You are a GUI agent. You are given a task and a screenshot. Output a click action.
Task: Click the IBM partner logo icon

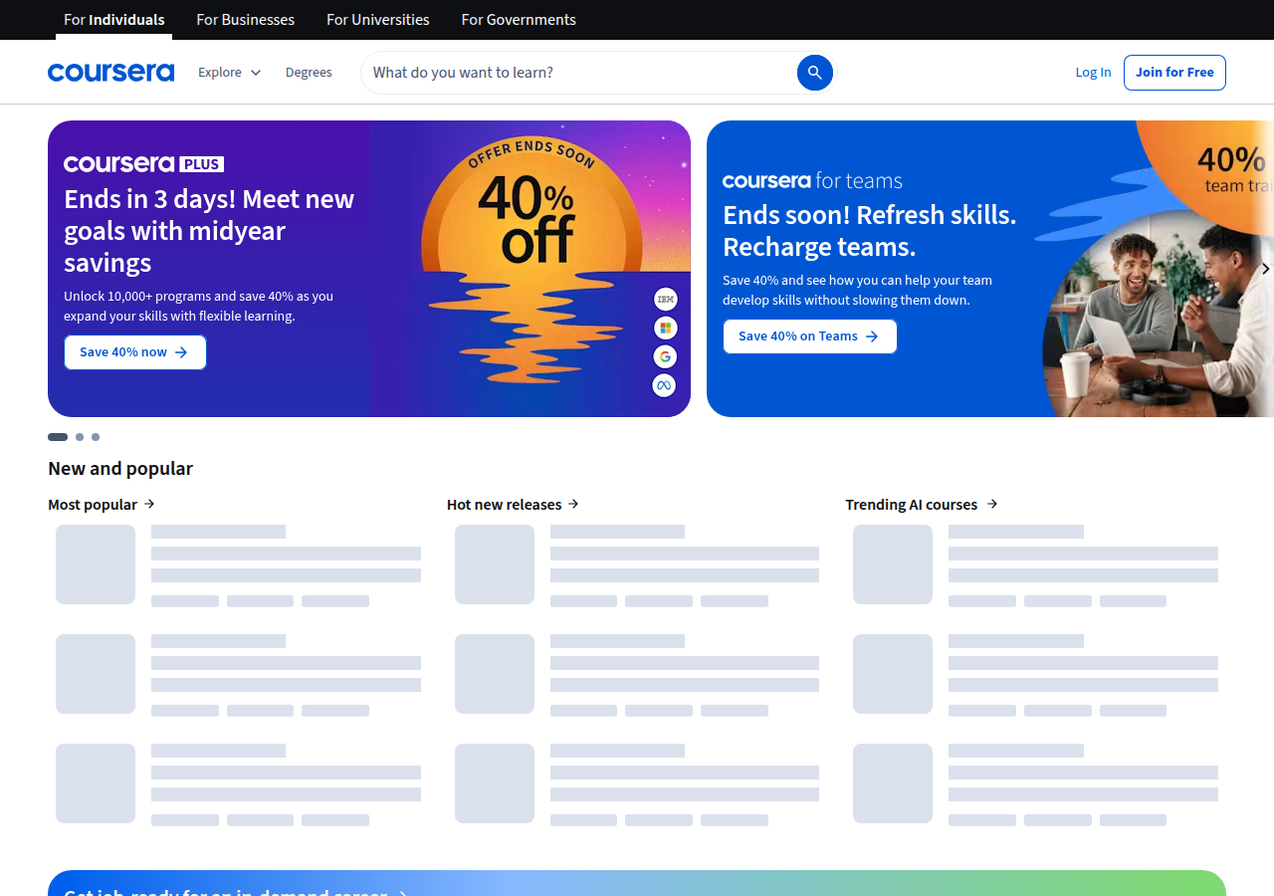point(665,299)
